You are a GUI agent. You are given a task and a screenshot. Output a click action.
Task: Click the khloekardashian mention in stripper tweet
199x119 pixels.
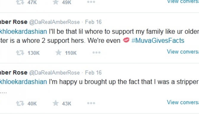click(23, 82)
